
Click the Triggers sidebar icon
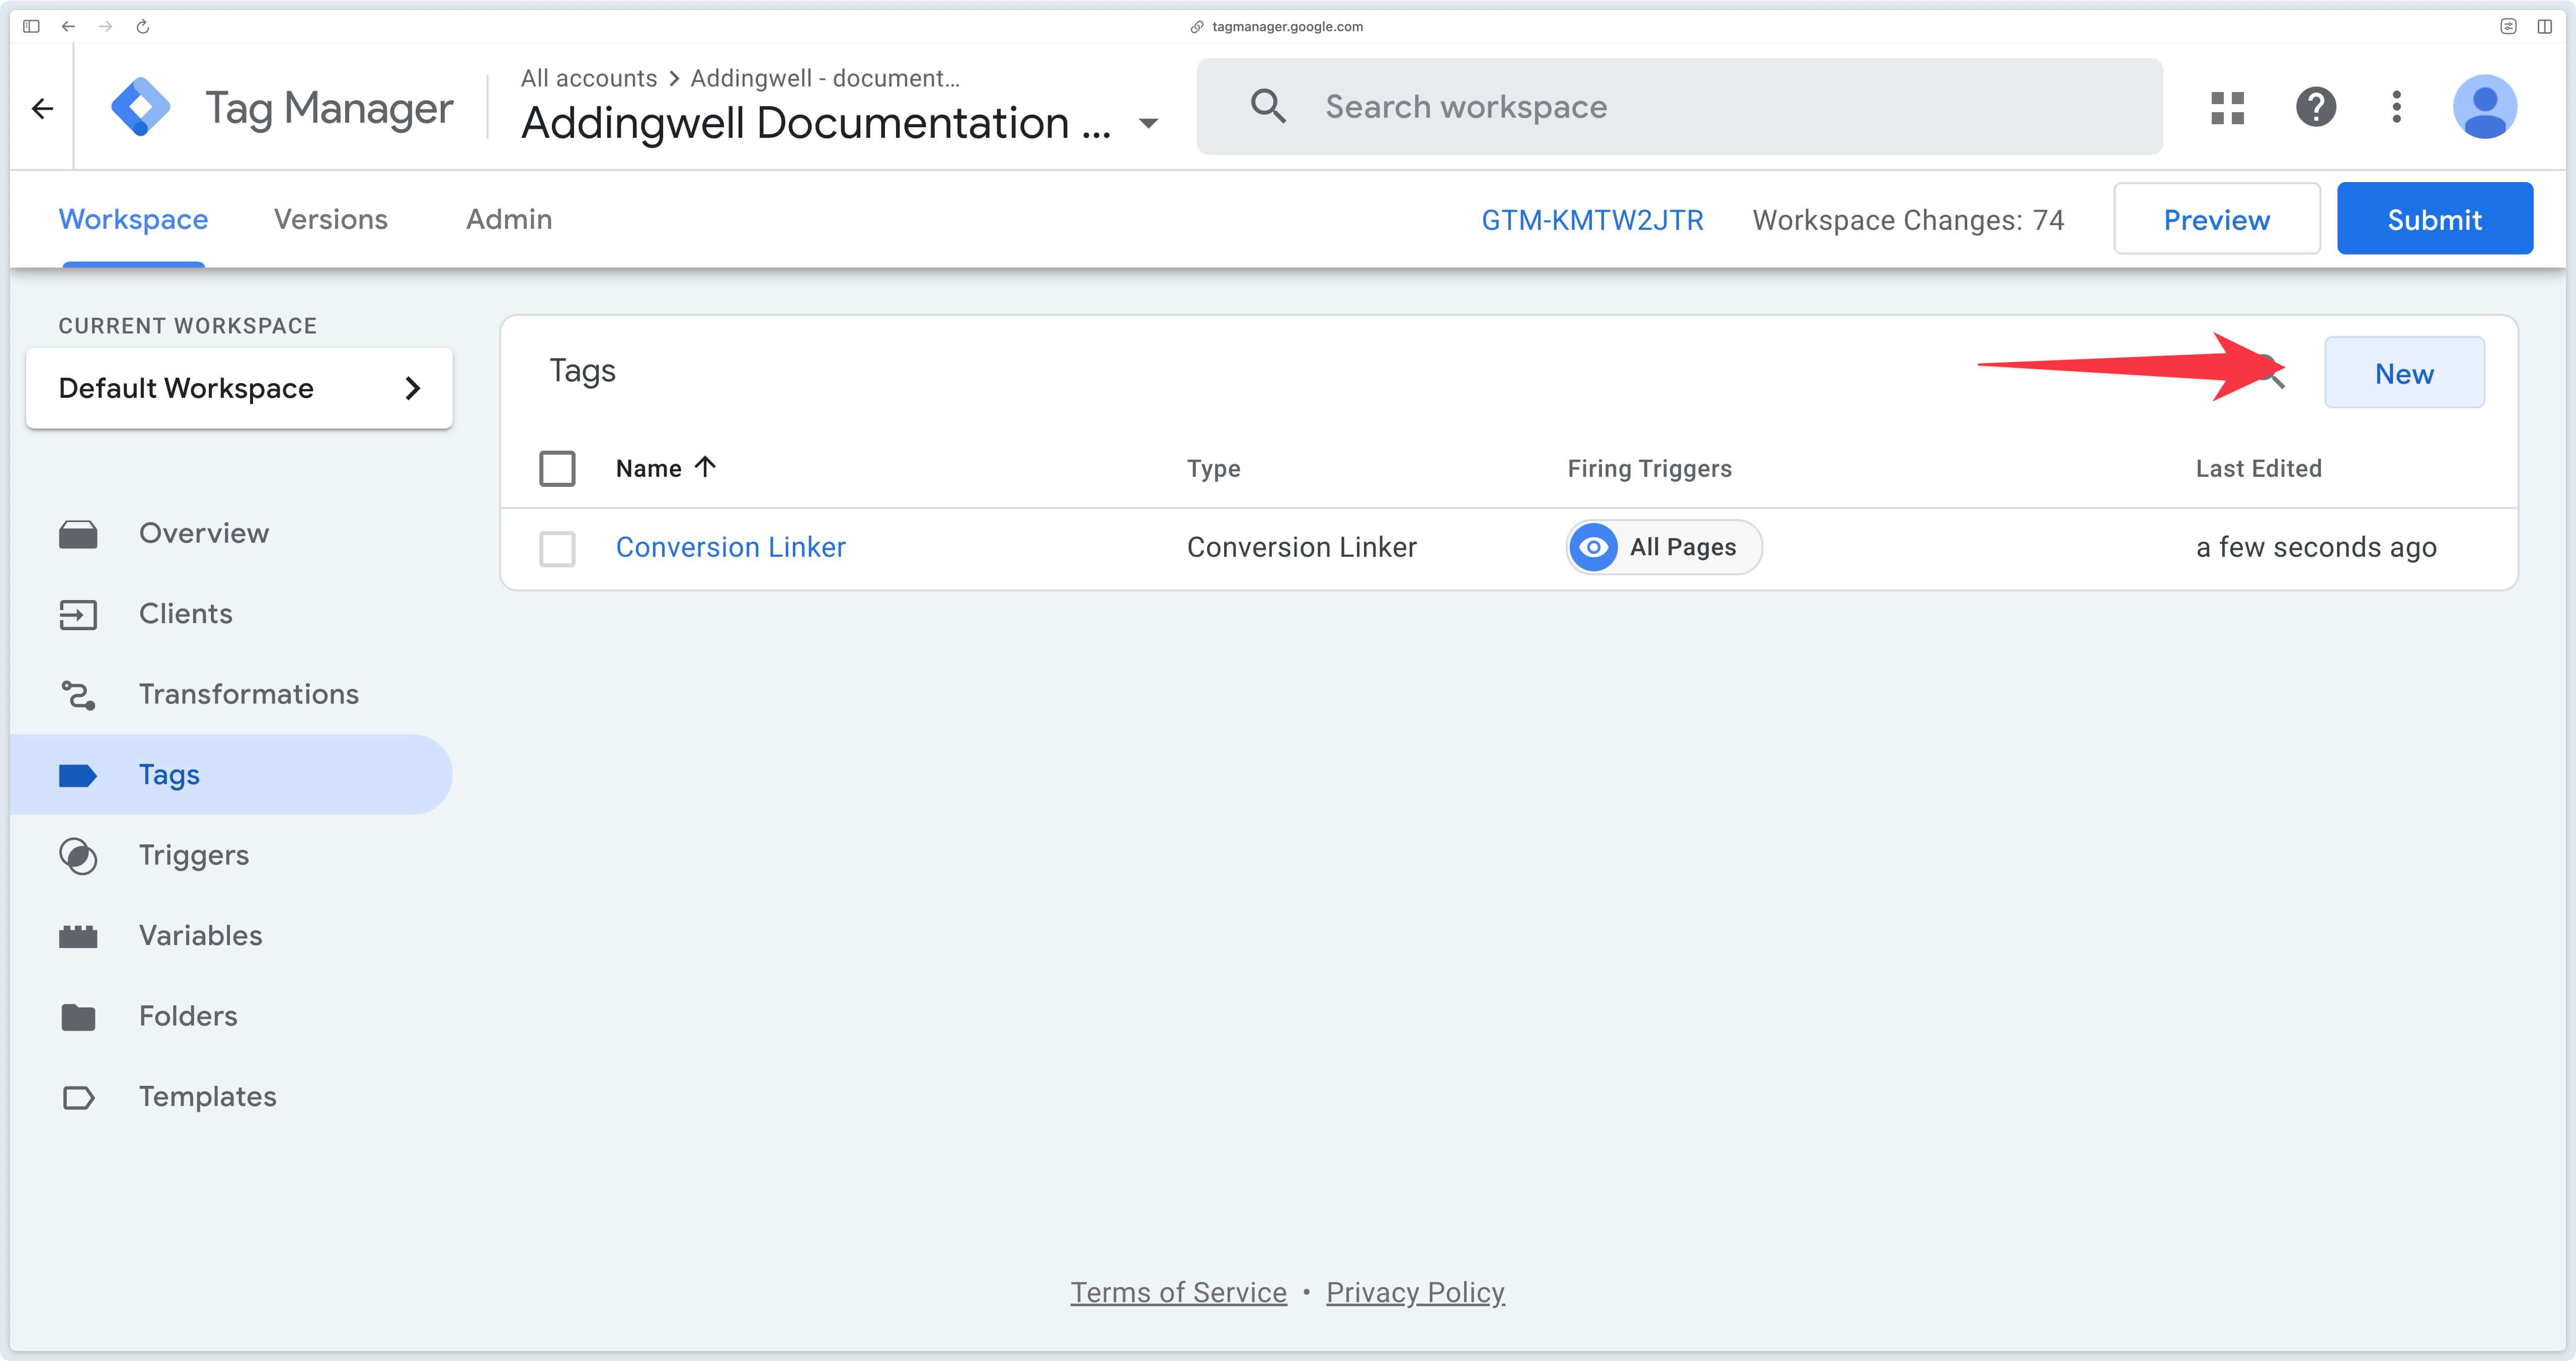pyautogui.click(x=78, y=856)
